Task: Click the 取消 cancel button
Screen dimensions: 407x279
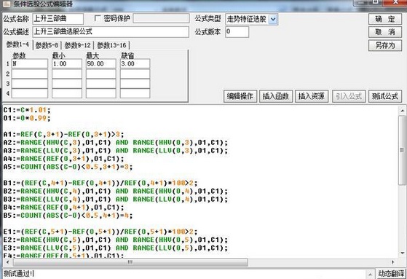Action: pyautogui.click(x=385, y=32)
